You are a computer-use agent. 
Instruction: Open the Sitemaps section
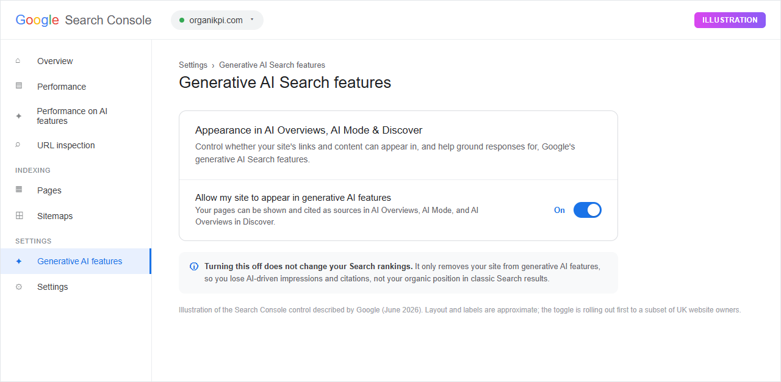coord(76,216)
